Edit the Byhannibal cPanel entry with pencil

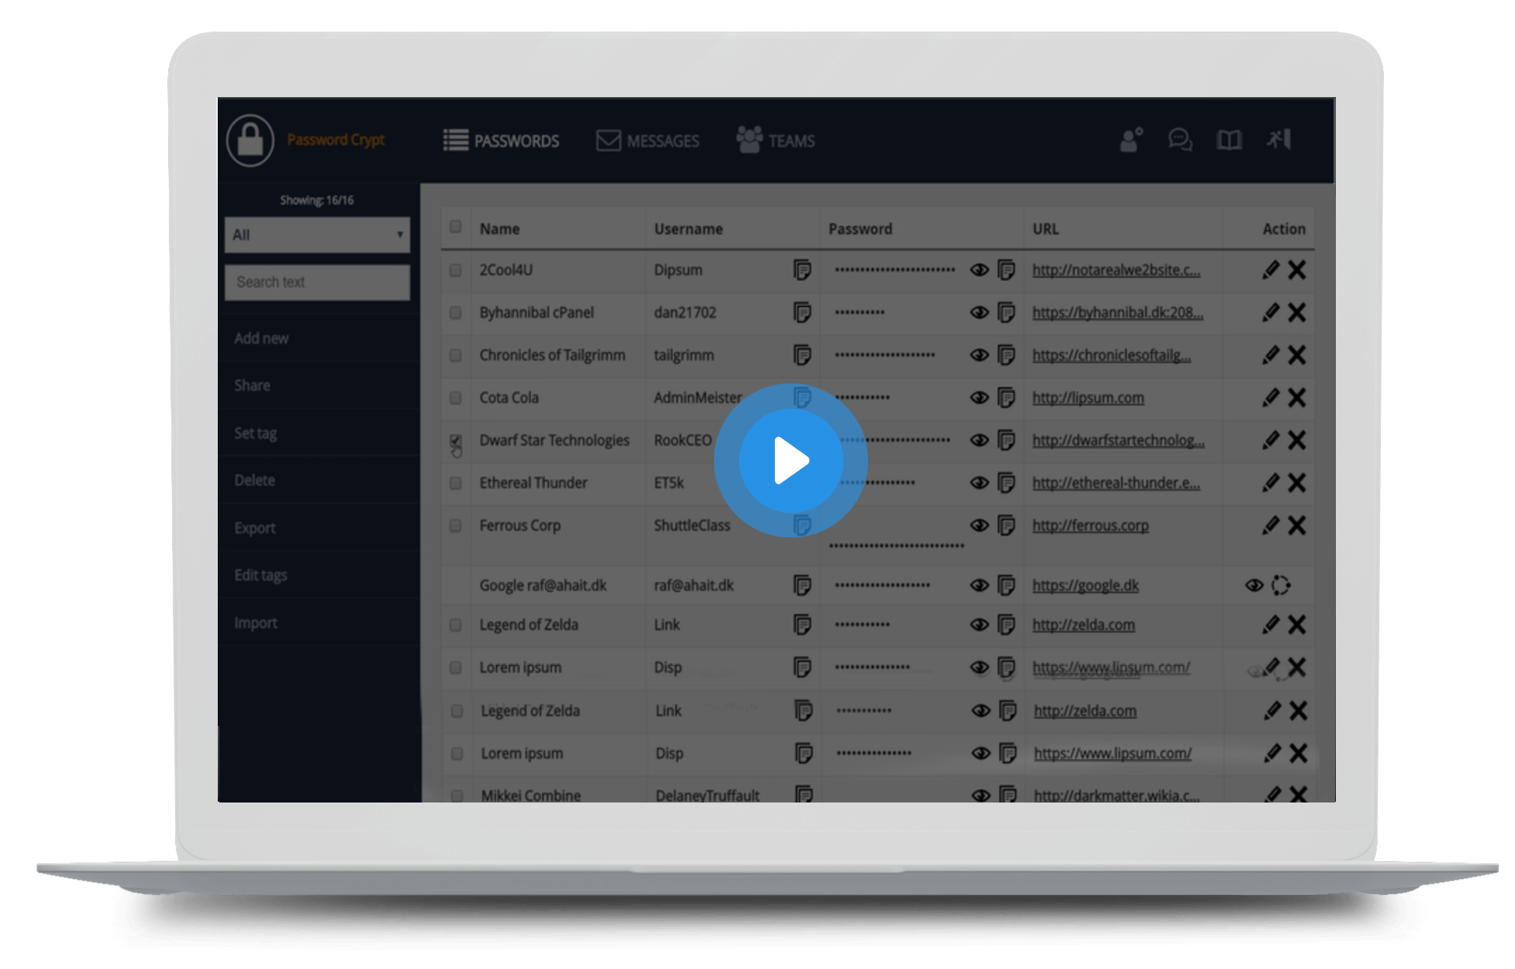pyautogui.click(x=1270, y=312)
